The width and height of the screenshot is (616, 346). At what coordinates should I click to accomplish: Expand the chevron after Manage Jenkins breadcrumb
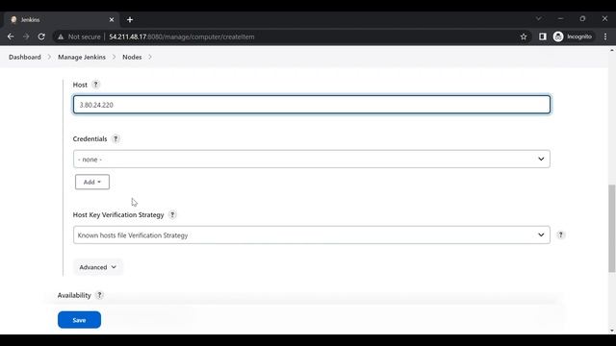[114, 57]
